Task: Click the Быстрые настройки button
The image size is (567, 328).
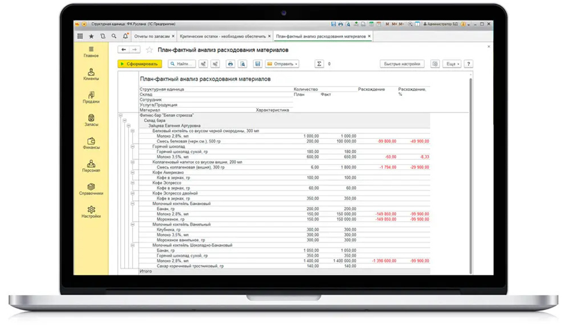Action: (x=403, y=64)
